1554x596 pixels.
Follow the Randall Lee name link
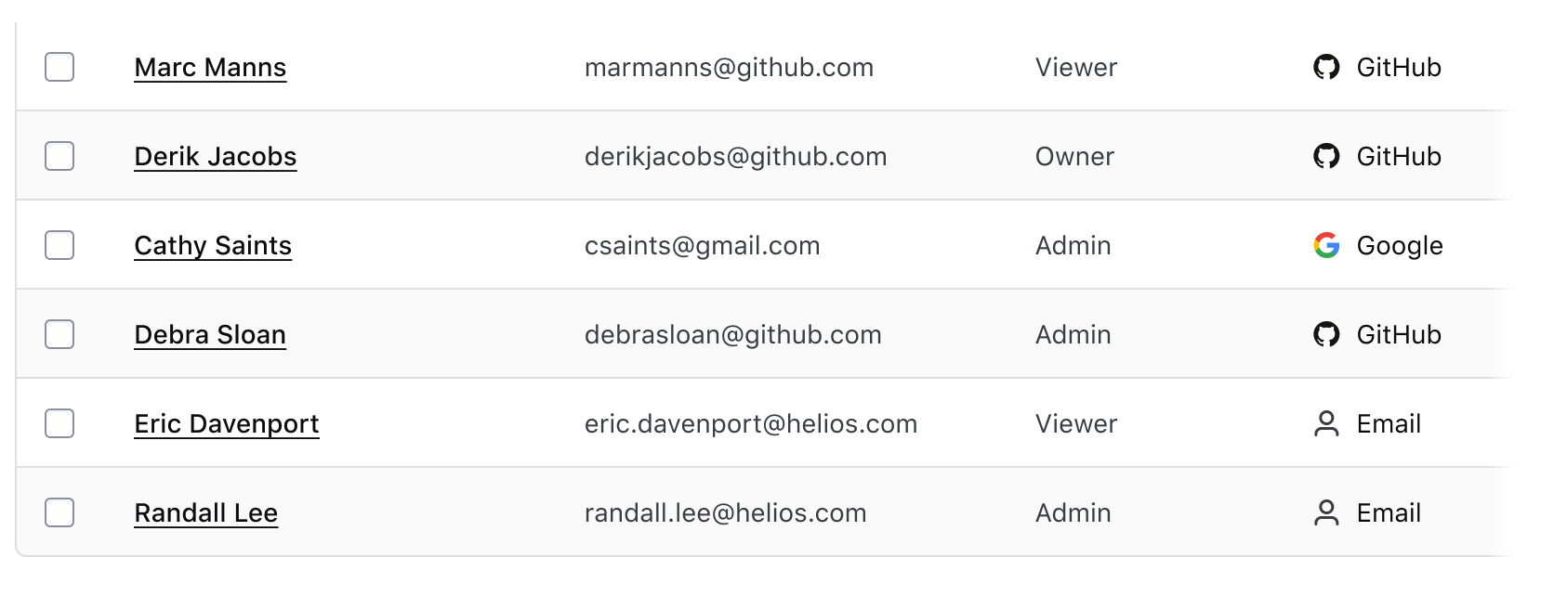click(x=206, y=512)
